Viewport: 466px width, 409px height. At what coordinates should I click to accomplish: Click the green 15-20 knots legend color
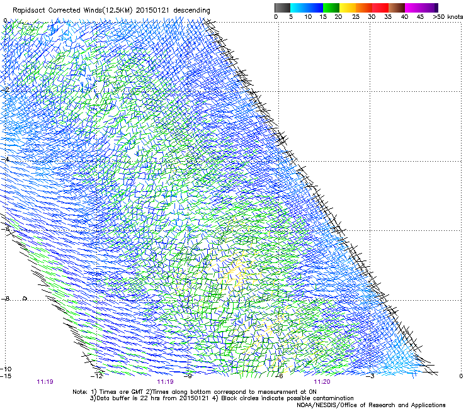click(x=331, y=8)
